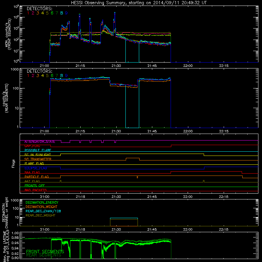Click the SC_TRANSMITTER flag label
Screen dimensions: 262x262
[x=38, y=159]
